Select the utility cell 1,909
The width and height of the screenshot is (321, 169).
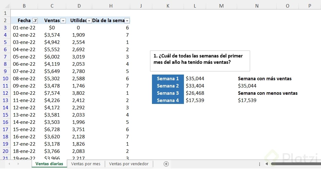(79, 35)
